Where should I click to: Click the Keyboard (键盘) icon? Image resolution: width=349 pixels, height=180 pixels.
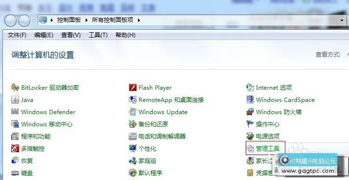click(x=15, y=173)
